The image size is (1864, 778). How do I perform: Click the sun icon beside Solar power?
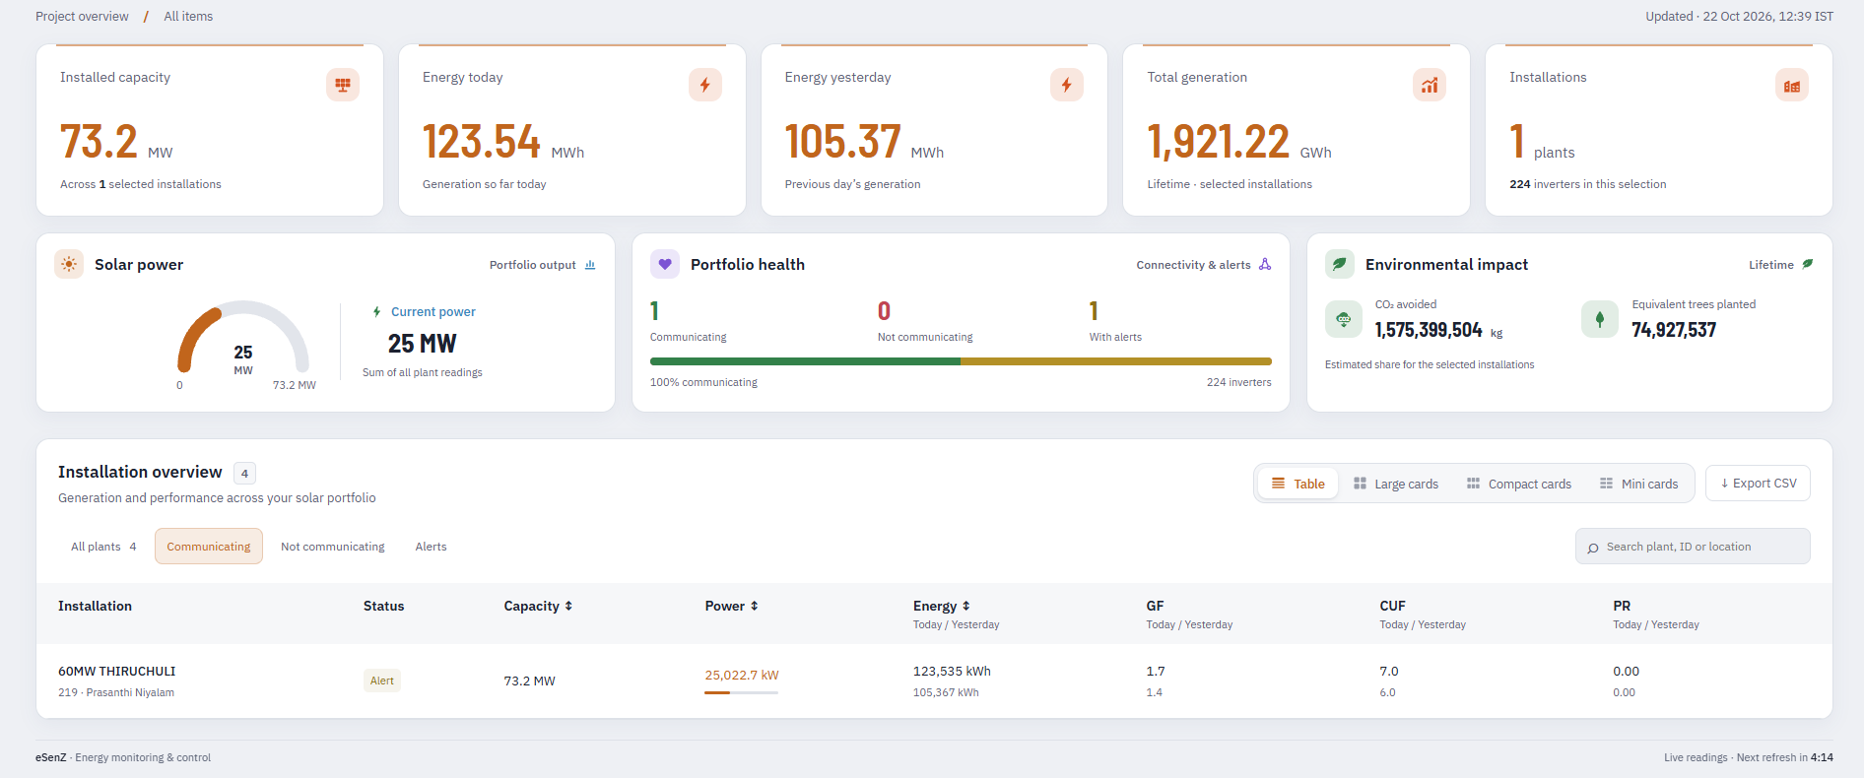point(69,264)
